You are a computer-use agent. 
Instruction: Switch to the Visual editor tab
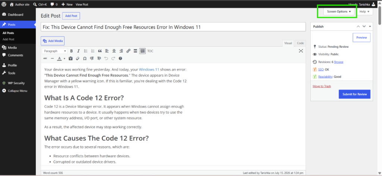288,43
